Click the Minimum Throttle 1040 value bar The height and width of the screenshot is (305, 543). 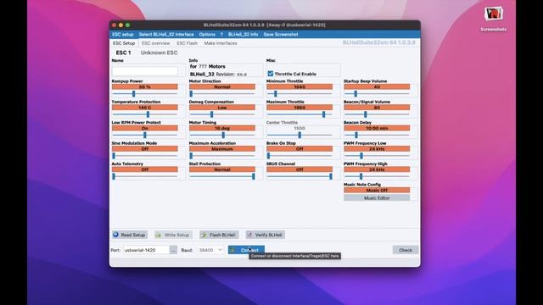[x=299, y=86]
